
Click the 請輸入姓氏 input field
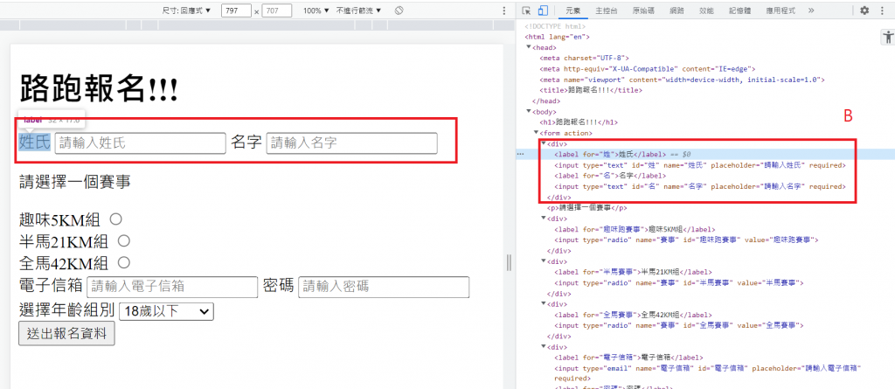click(x=141, y=142)
